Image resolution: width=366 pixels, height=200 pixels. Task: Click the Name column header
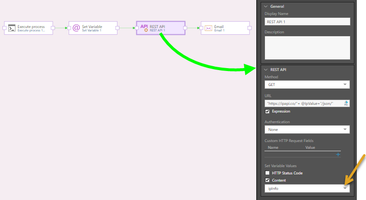point(273,147)
